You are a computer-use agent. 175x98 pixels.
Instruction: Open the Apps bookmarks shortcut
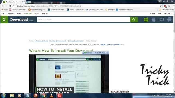[x=5, y=10]
